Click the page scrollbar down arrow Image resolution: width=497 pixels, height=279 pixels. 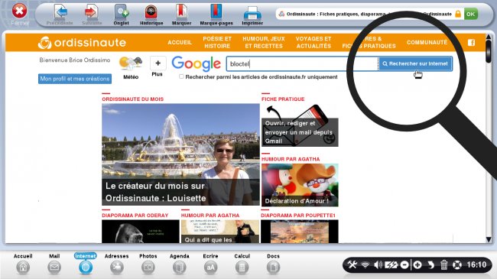[489, 239]
